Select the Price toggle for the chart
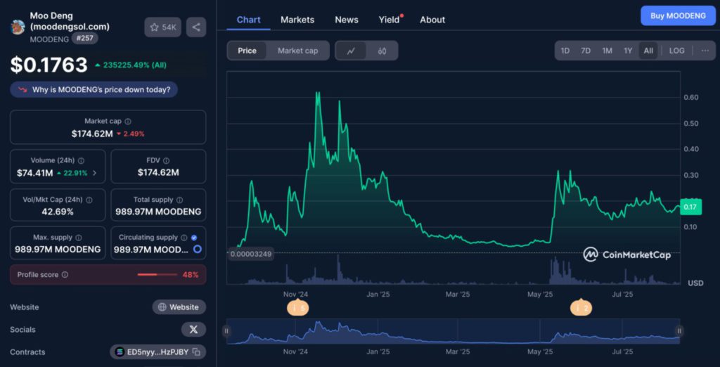This screenshot has height=367, width=720. [x=247, y=51]
